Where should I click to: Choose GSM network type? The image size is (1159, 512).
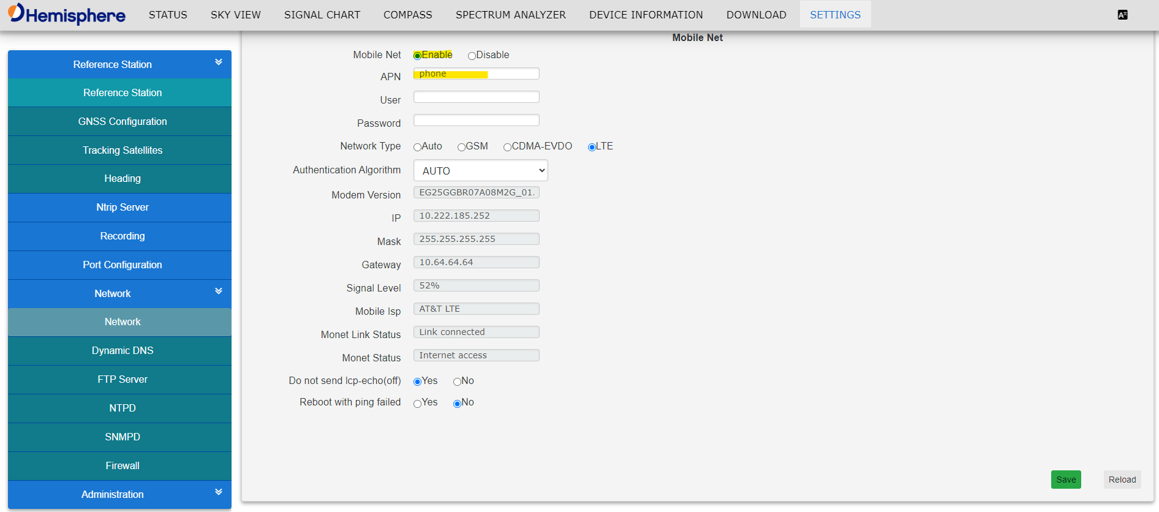461,147
